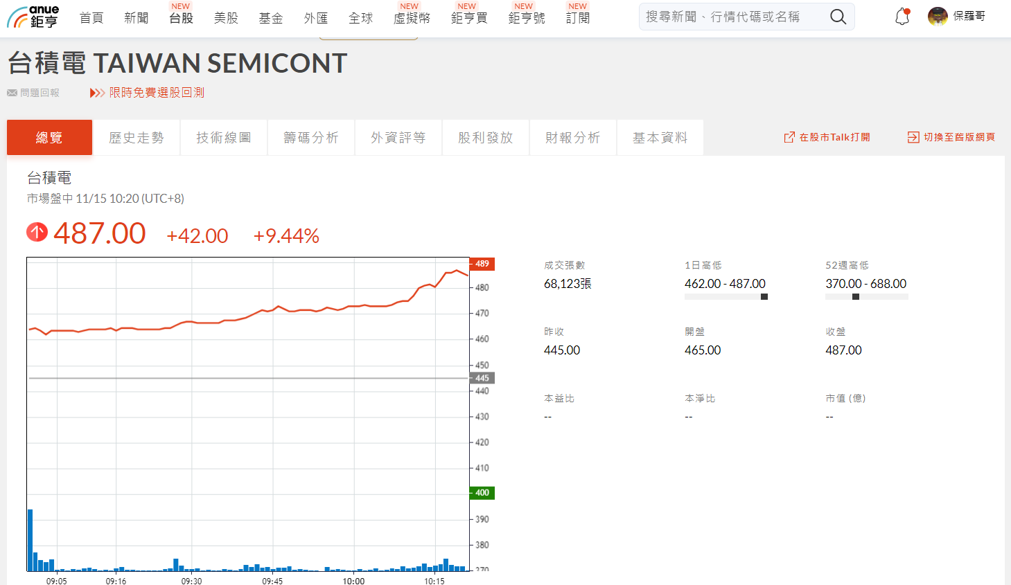Click the anue 鉅亨 logo

[x=33, y=17]
